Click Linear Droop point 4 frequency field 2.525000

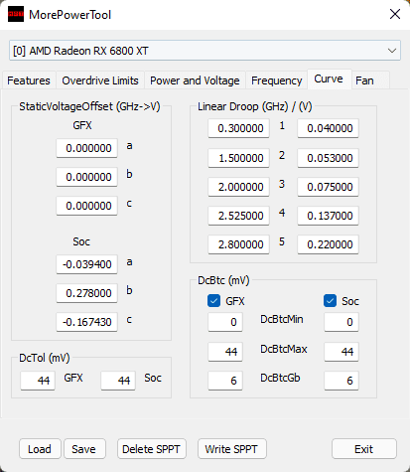(238, 216)
